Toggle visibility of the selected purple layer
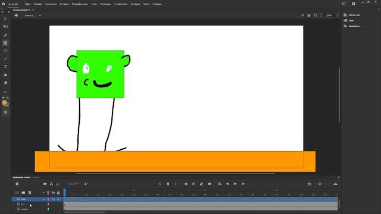Image resolution: width=381 pixels, height=214 pixels. point(53,199)
